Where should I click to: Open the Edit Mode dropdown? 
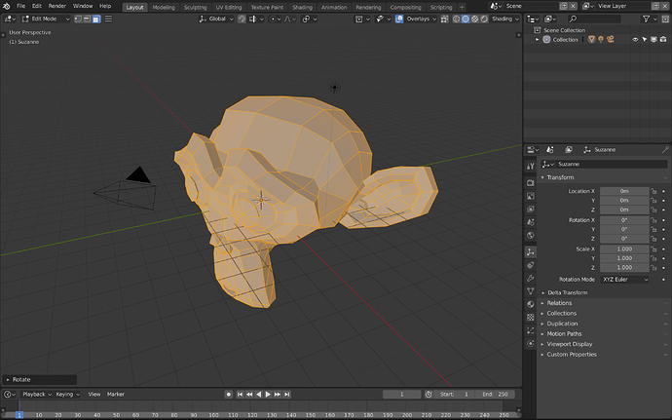(x=46, y=19)
